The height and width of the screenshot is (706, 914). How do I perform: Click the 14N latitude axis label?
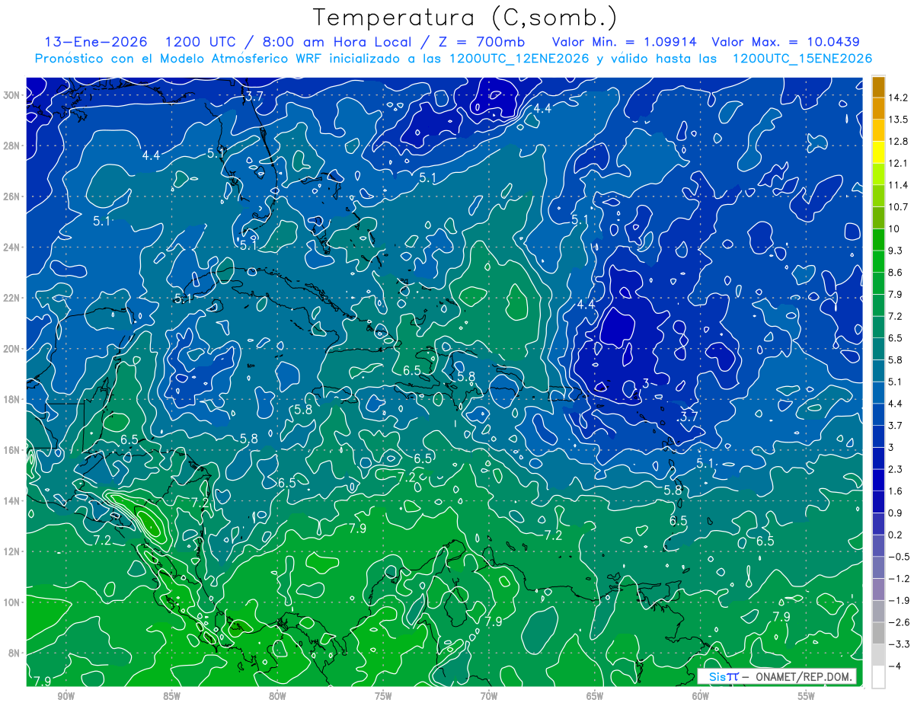click(13, 501)
